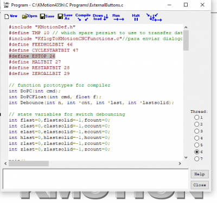
Task: Click the 'int DoPC(int cmd);' line
Action: (x=35, y=91)
